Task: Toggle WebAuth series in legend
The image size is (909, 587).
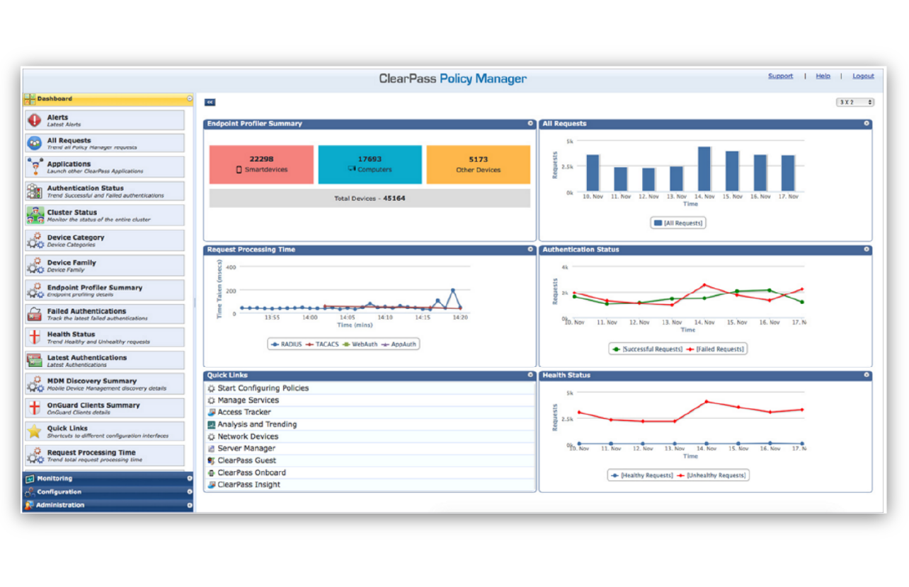Action: pos(359,344)
